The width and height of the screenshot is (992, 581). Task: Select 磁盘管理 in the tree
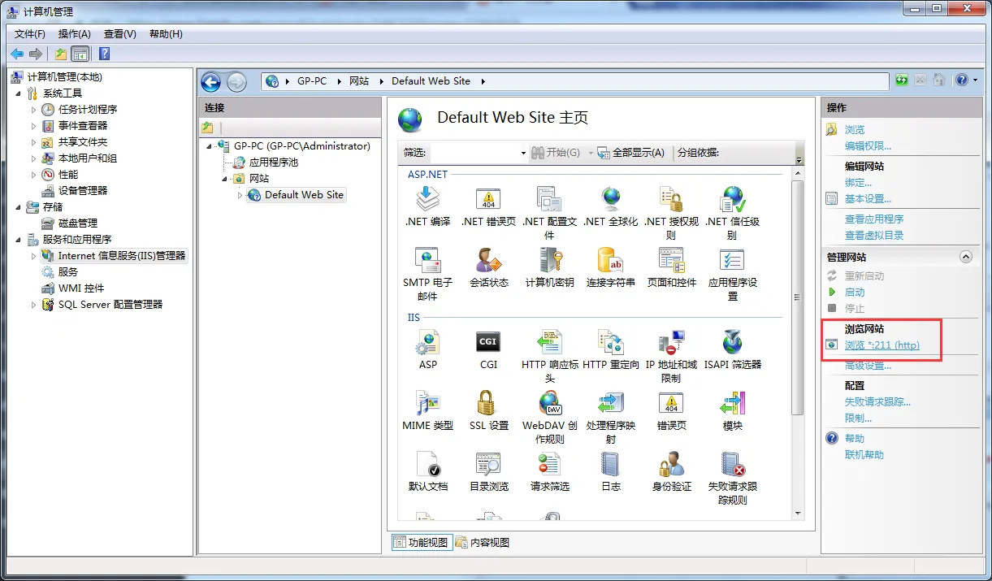click(78, 223)
